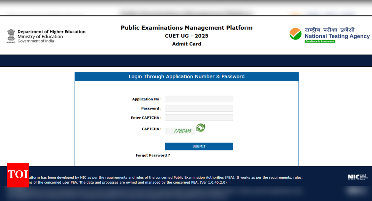The width and height of the screenshot is (372, 201).
Task: Click the National Testing Agency text logo
Action: [x=337, y=36]
